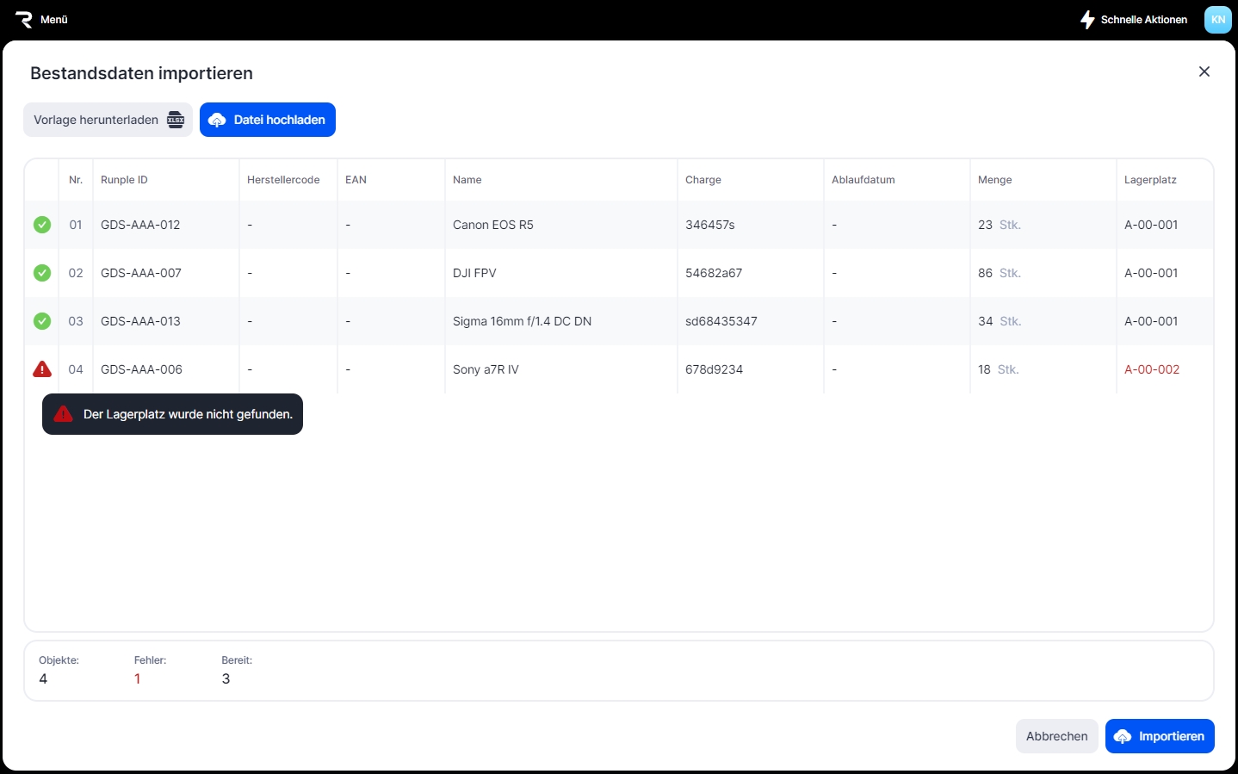The height and width of the screenshot is (774, 1238).
Task: Click Abbrechen to cancel import
Action: coord(1056,736)
